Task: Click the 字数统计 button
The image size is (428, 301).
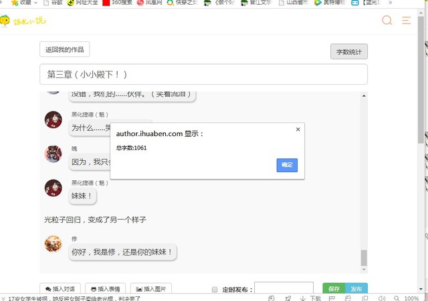Action: pos(348,51)
